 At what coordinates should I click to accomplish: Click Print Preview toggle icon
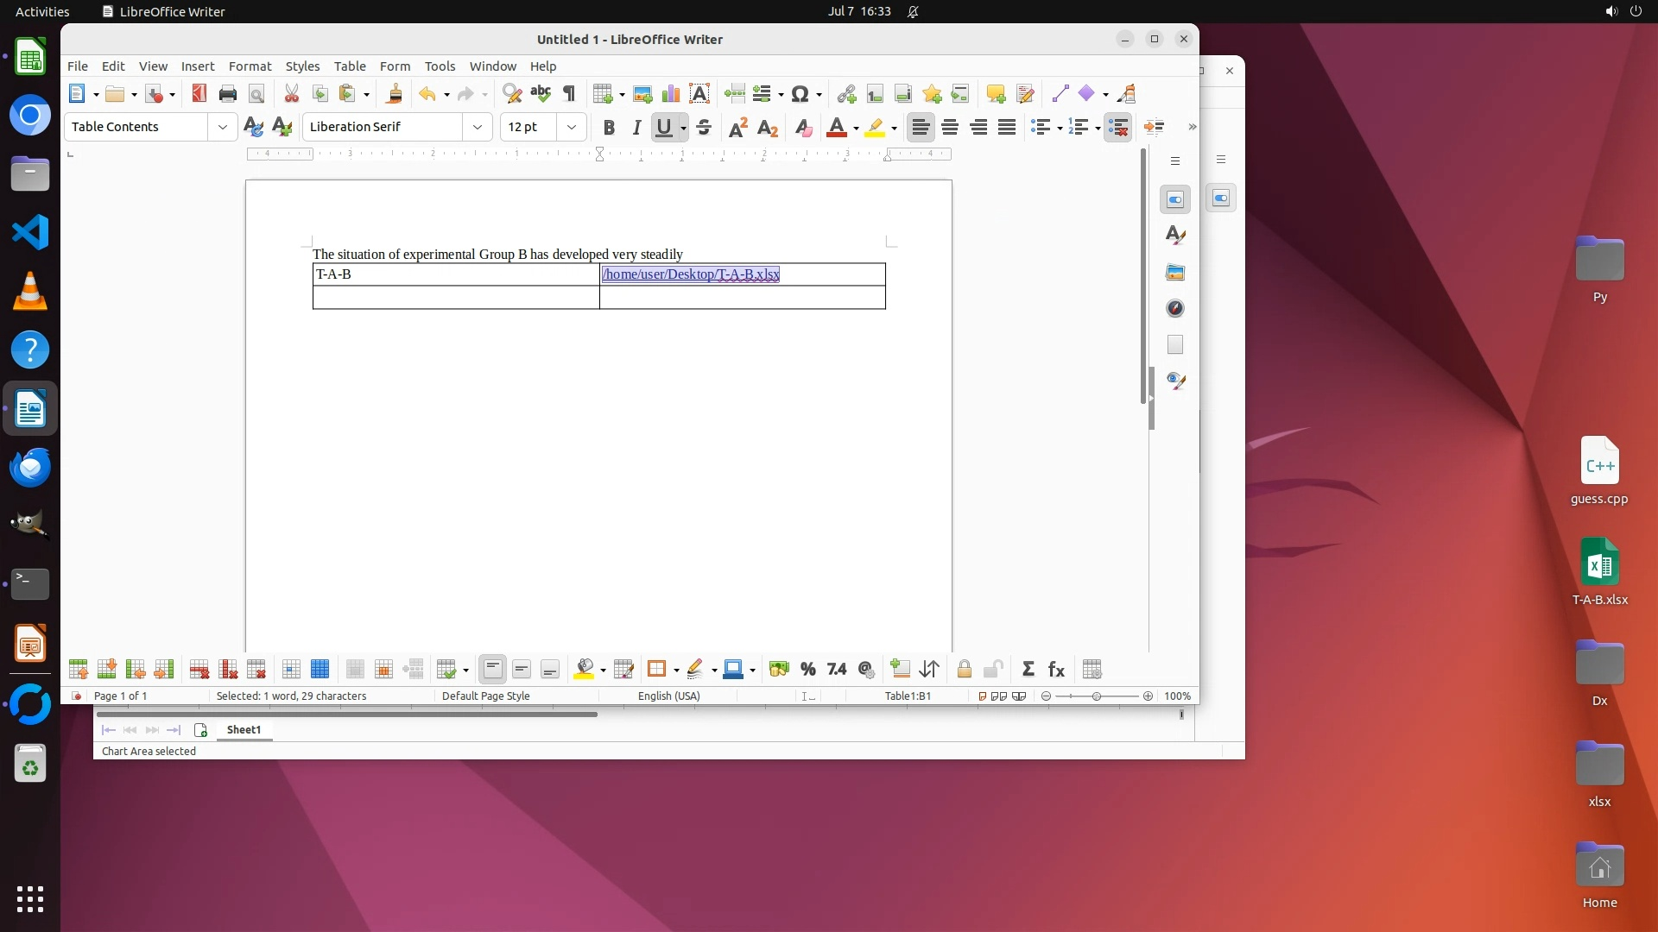point(256,94)
